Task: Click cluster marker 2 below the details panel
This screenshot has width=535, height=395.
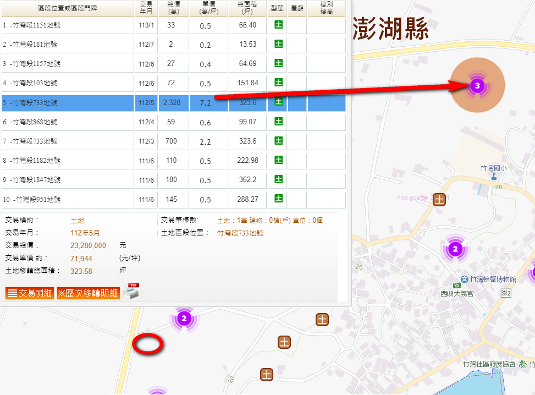Action: (x=184, y=318)
